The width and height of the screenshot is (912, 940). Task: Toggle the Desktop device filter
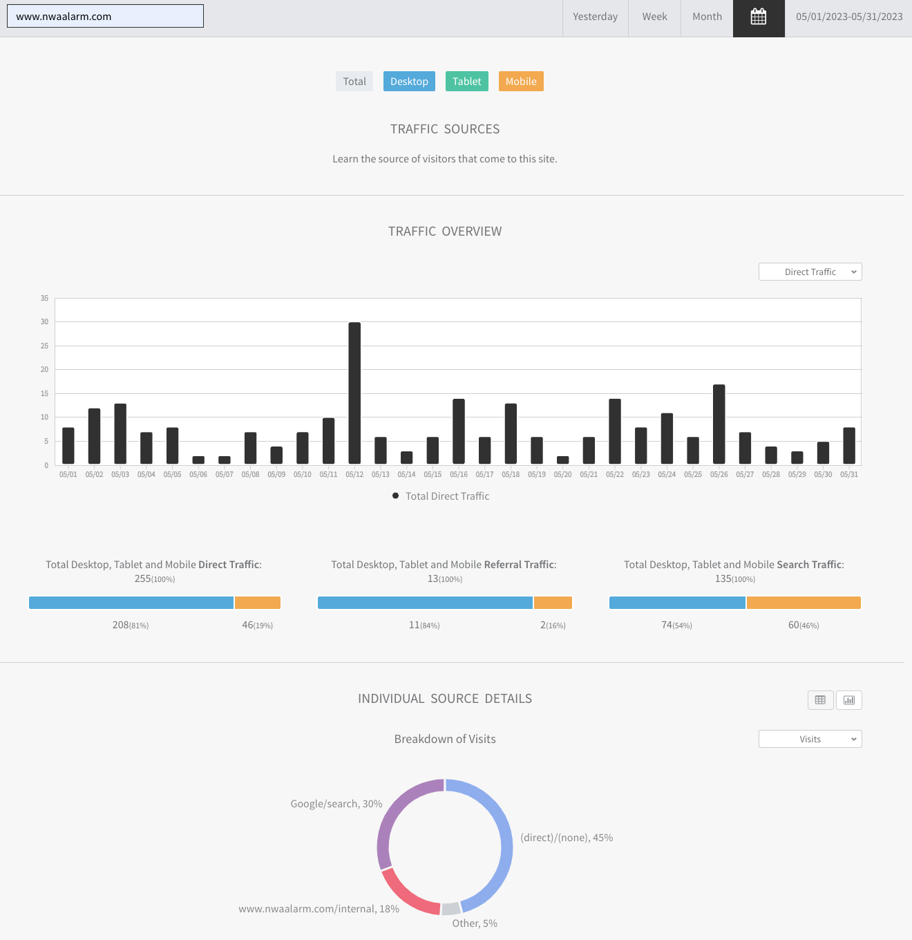409,82
